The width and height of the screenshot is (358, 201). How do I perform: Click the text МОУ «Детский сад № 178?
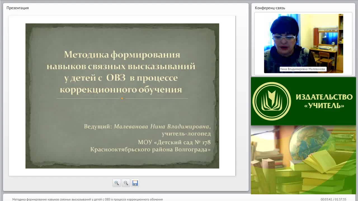click(174, 142)
